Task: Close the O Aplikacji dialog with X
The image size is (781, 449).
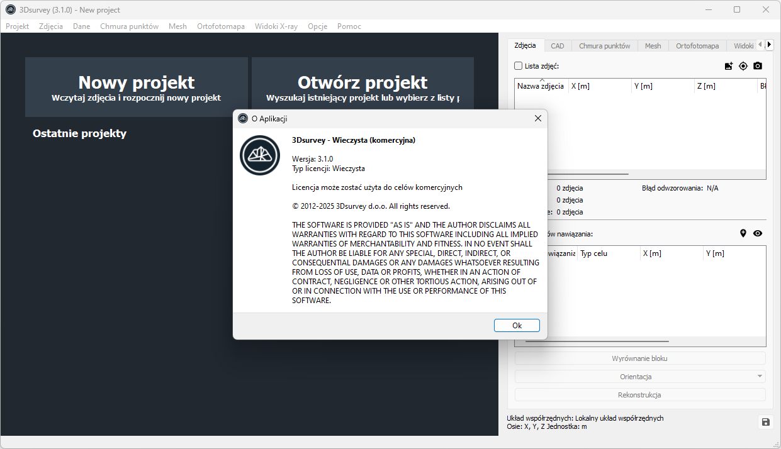Action: [x=538, y=118]
